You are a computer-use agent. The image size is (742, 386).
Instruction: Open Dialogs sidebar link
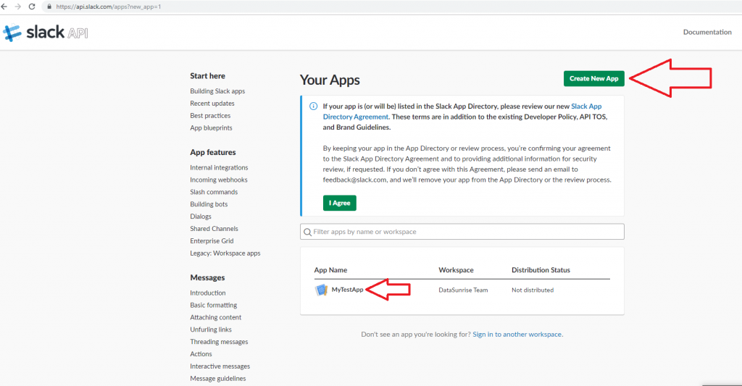pos(201,217)
